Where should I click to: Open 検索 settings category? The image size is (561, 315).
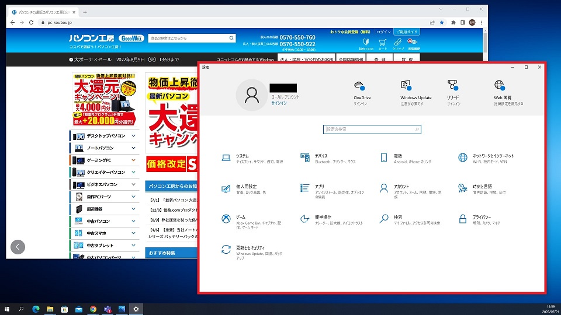(x=410, y=219)
